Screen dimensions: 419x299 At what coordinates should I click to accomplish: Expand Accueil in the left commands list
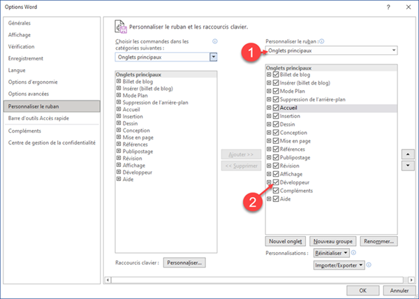point(119,109)
